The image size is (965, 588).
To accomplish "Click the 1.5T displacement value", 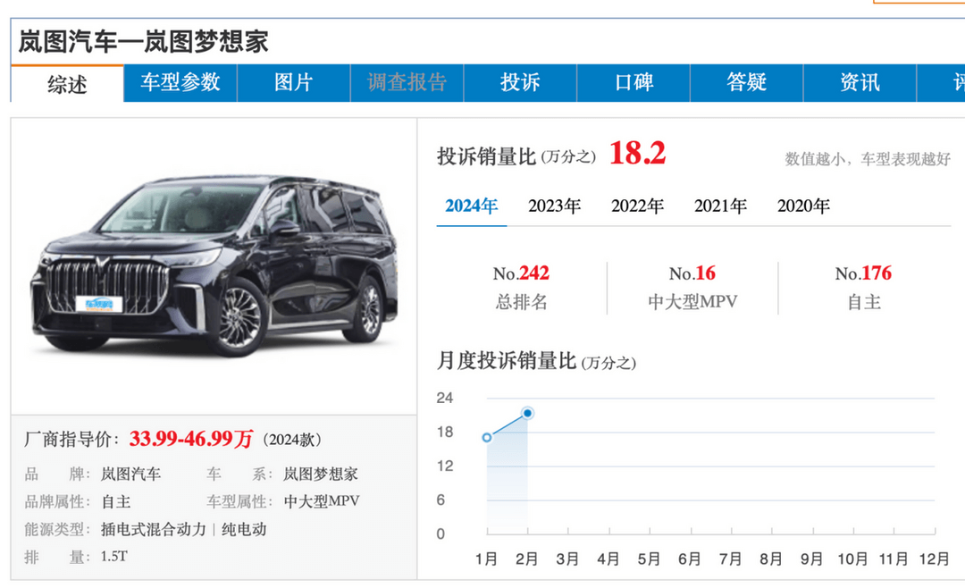I will 113,557.
